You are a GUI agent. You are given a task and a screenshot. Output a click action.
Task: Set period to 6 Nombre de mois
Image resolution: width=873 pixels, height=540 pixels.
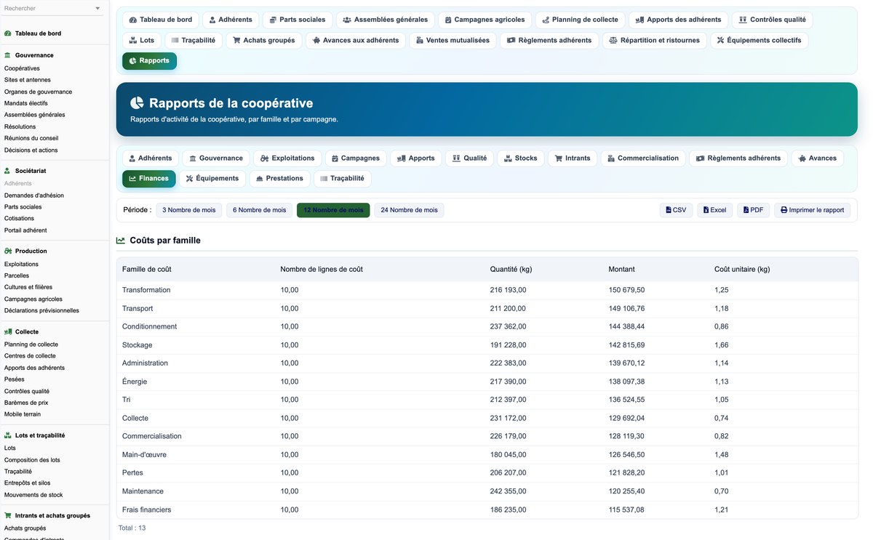pos(260,210)
